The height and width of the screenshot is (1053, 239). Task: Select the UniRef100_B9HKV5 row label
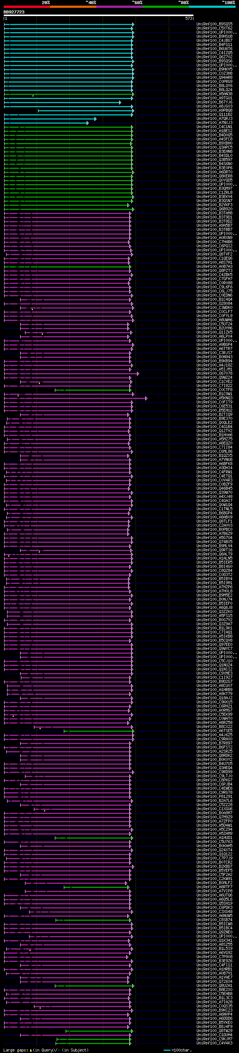pos(214,69)
